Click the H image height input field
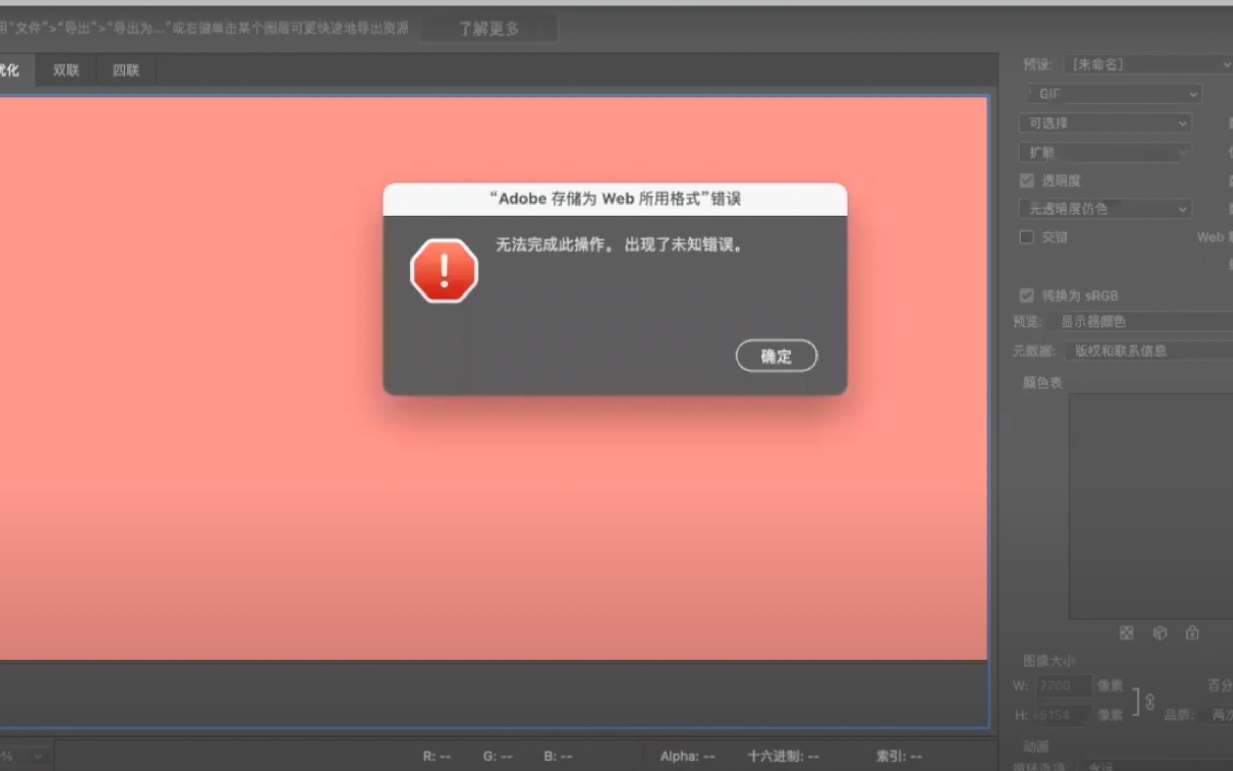 coord(1064,715)
